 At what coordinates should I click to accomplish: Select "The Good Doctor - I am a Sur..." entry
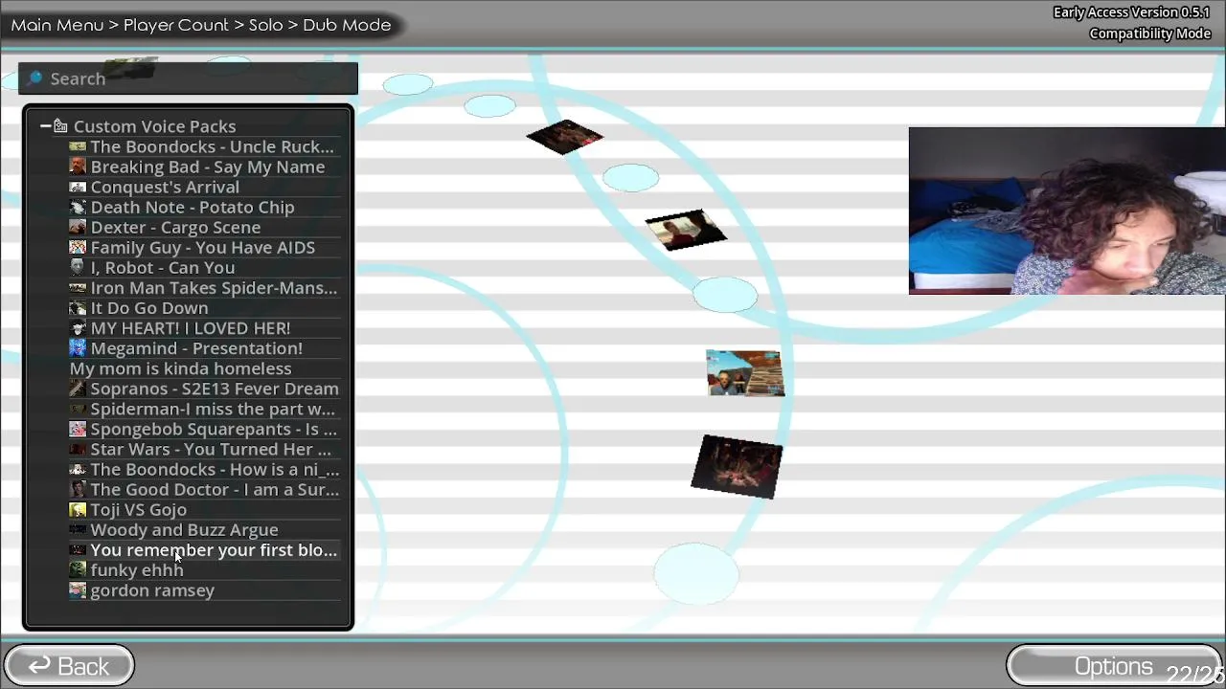tap(205, 489)
